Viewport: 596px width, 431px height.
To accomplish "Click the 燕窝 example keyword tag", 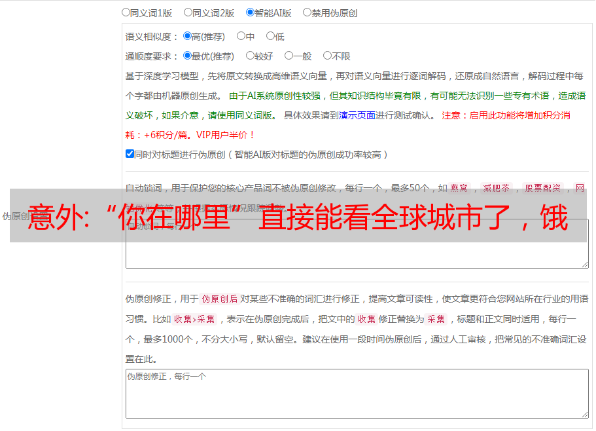I will click(x=459, y=188).
